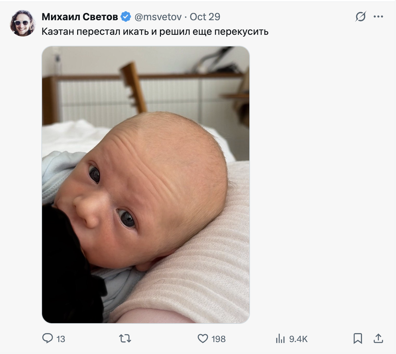The height and width of the screenshot is (354, 396).
Task: Open the three-dot More options menu
Action: [378, 17]
